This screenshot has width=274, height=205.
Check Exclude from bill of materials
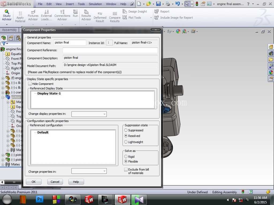point(126,169)
